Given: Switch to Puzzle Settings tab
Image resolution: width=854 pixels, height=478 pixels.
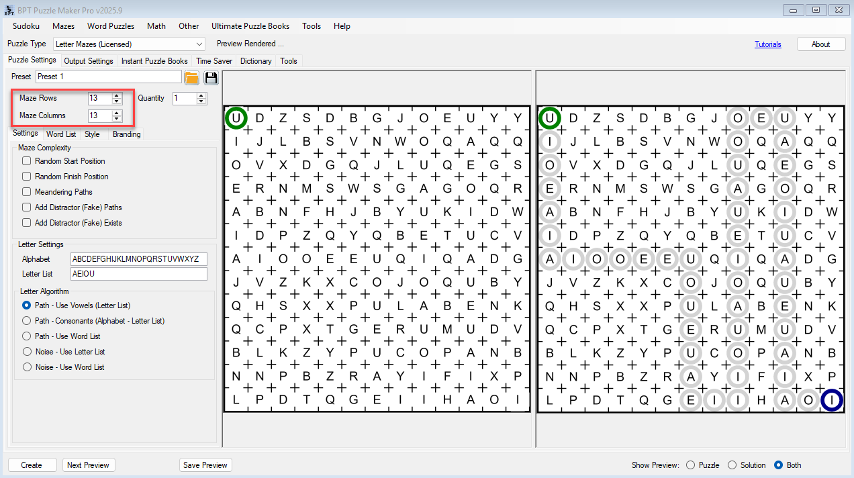Looking at the screenshot, I should tap(32, 60).
